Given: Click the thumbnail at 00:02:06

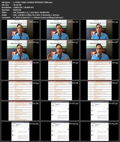Looking at the screenshot, I should click(60, 91).
